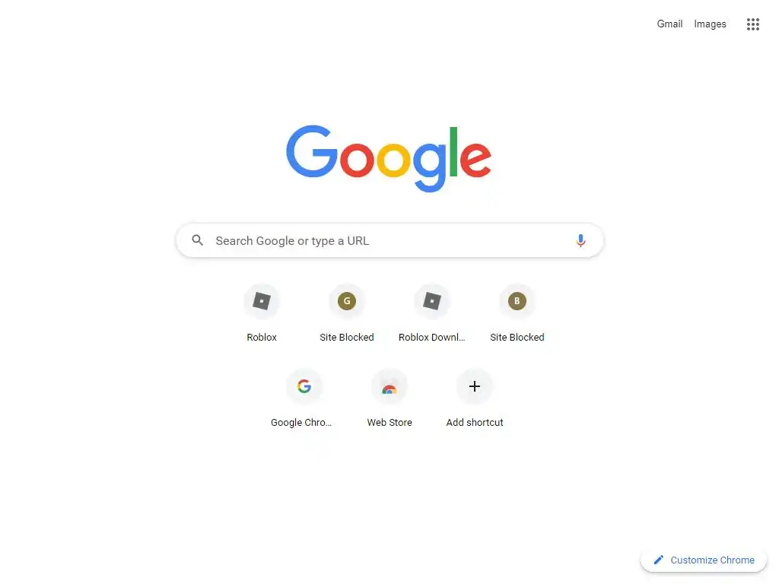Click the Add shortcut label text

coord(475,423)
